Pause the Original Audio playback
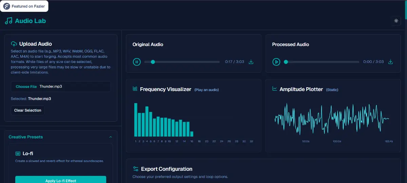 [x=136, y=62]
